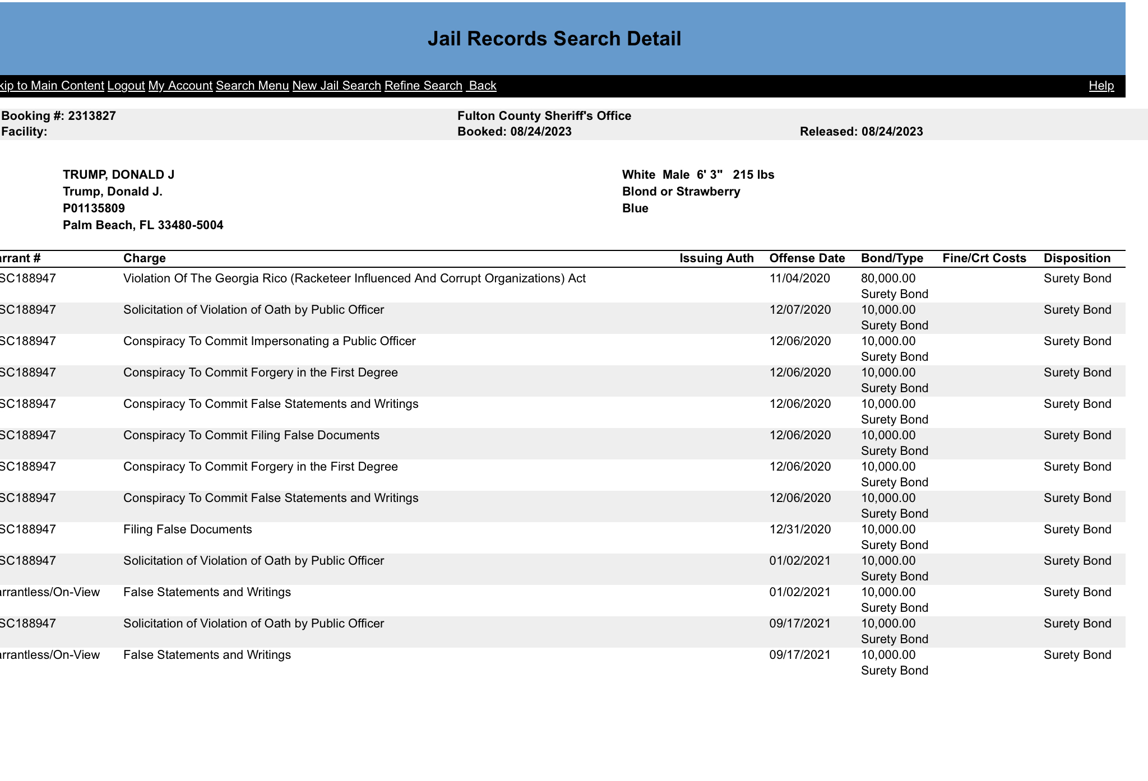Viewport: 1148px width, 781px height.
Task: Select the Released: 08/24/2023 text
Action: (x=862, y=132)
